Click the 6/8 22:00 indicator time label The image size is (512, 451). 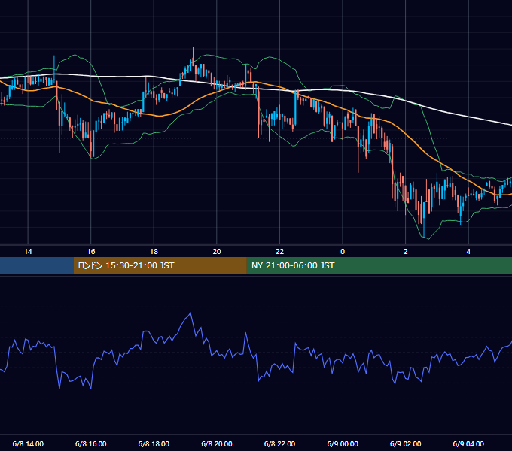click(x=280, y=443)
